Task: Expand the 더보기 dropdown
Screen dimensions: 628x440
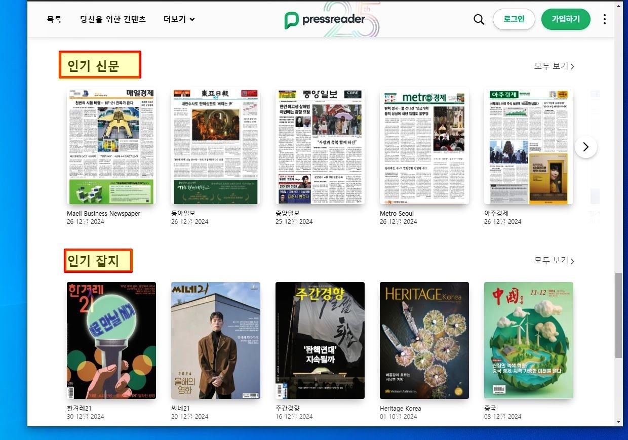Action: [179, 19]
